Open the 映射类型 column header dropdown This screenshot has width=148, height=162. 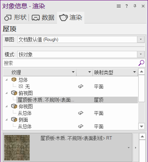pos(134,72)
